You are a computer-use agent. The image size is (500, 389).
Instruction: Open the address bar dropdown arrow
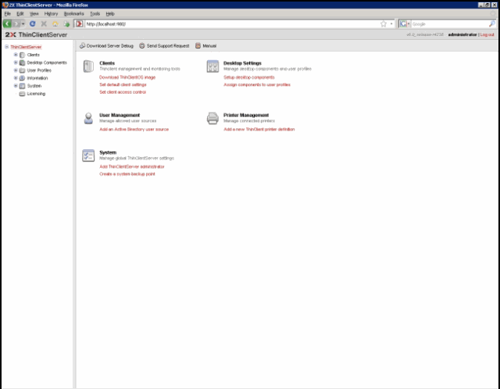[x=391, y=24]
